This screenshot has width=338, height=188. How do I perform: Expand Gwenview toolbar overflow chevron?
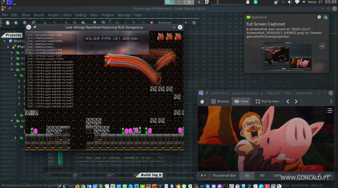(x=331, y=101)
